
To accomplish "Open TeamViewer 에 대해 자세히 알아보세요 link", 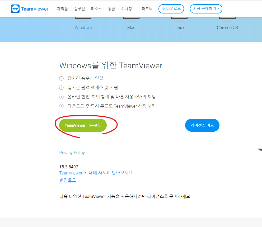I will pyautogui.click(x=96, y=173).
